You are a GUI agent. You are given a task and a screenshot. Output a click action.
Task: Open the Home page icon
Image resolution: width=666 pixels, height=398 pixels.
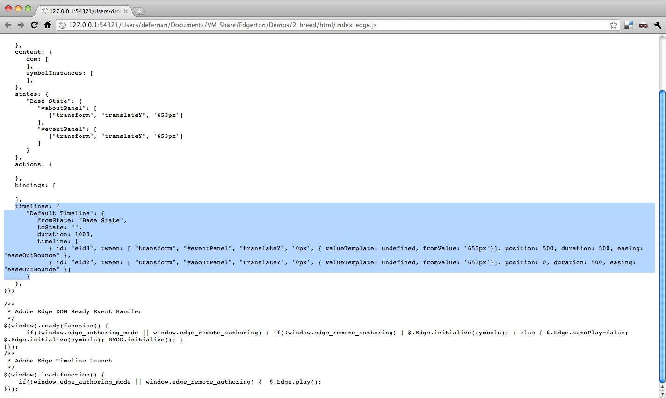click(47, 25)
